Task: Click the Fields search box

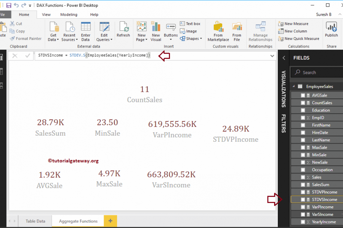Action: point(316,72)
